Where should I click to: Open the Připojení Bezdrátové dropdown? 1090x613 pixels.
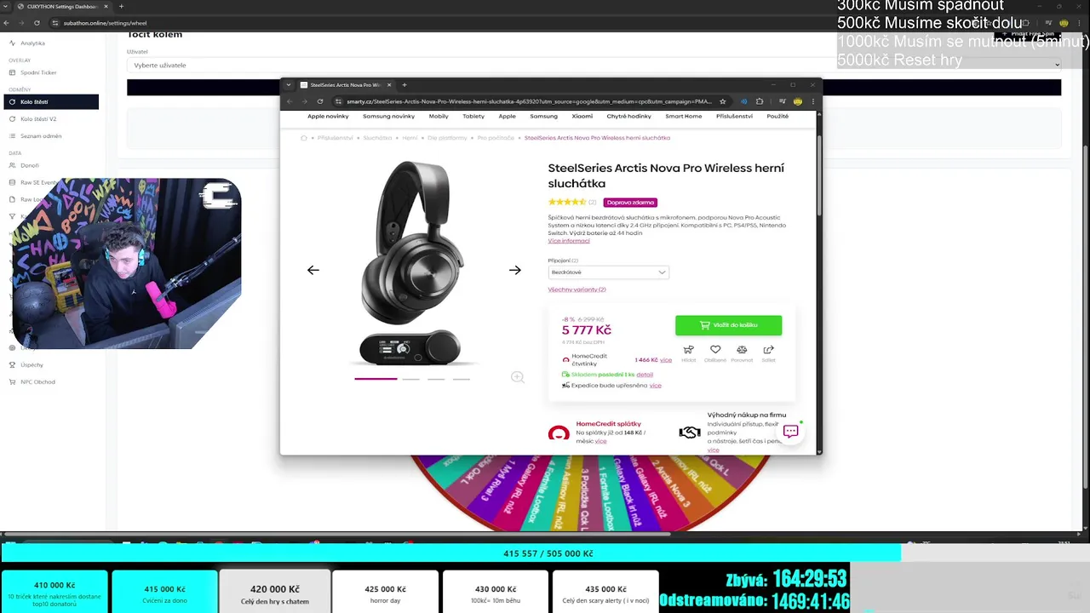tap(608, 272)
